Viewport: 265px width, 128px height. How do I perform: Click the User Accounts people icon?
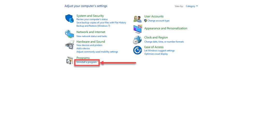click(x=137, y=19)
